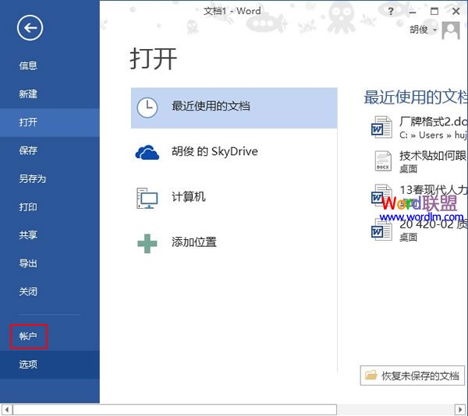Maximize the Word window
Screen dimensions: 468x416
pyautogui.click(x=434, y=12)
